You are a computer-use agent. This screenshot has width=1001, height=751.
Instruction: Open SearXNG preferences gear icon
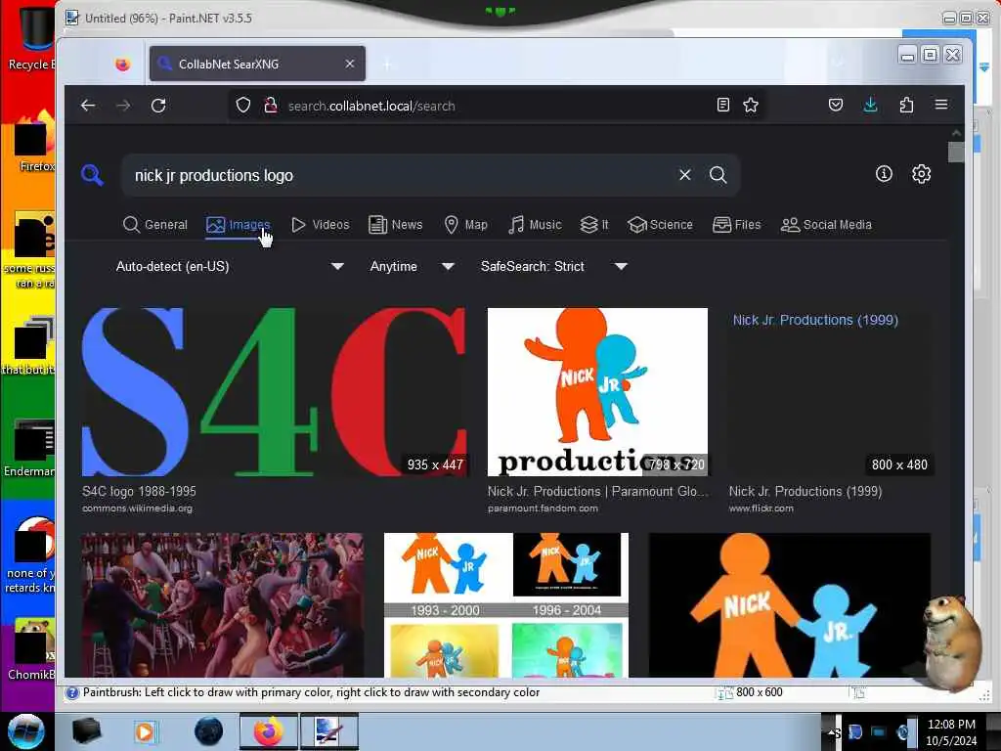(921, 174)
